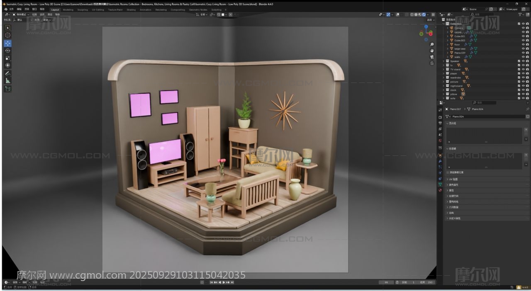Click the zoom view magnifier icon

coord(432,44)
